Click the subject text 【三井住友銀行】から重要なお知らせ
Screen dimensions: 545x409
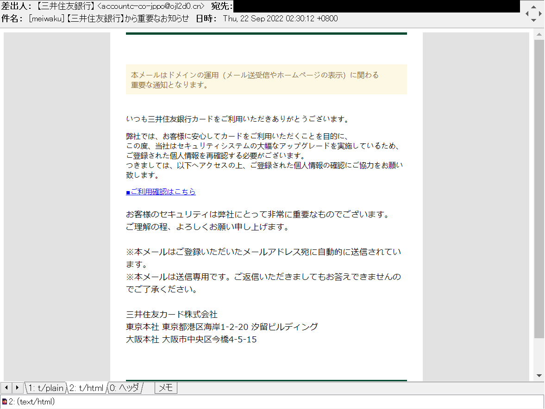127,19
